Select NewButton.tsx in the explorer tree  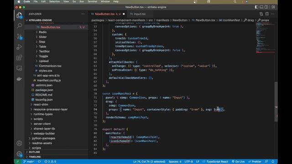click(x=57, y=27)
